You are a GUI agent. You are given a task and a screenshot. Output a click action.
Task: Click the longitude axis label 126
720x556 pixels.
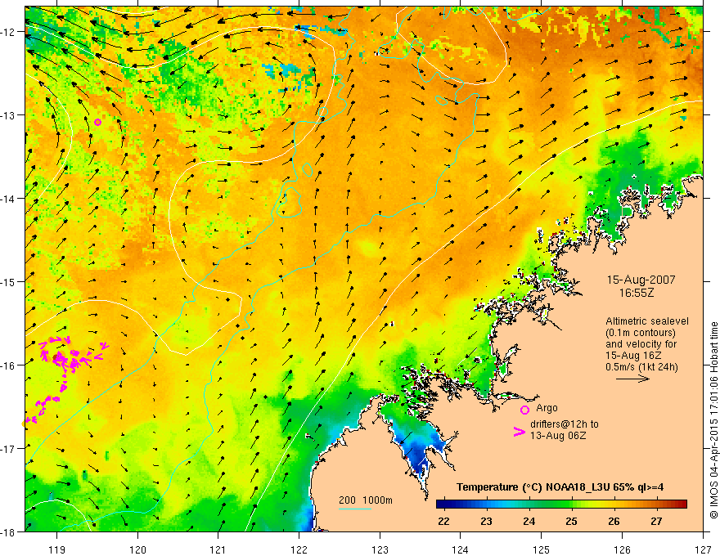coord(622,549)
